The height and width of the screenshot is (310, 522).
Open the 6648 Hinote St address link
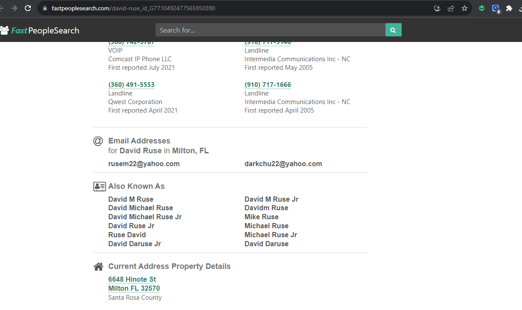132,280
